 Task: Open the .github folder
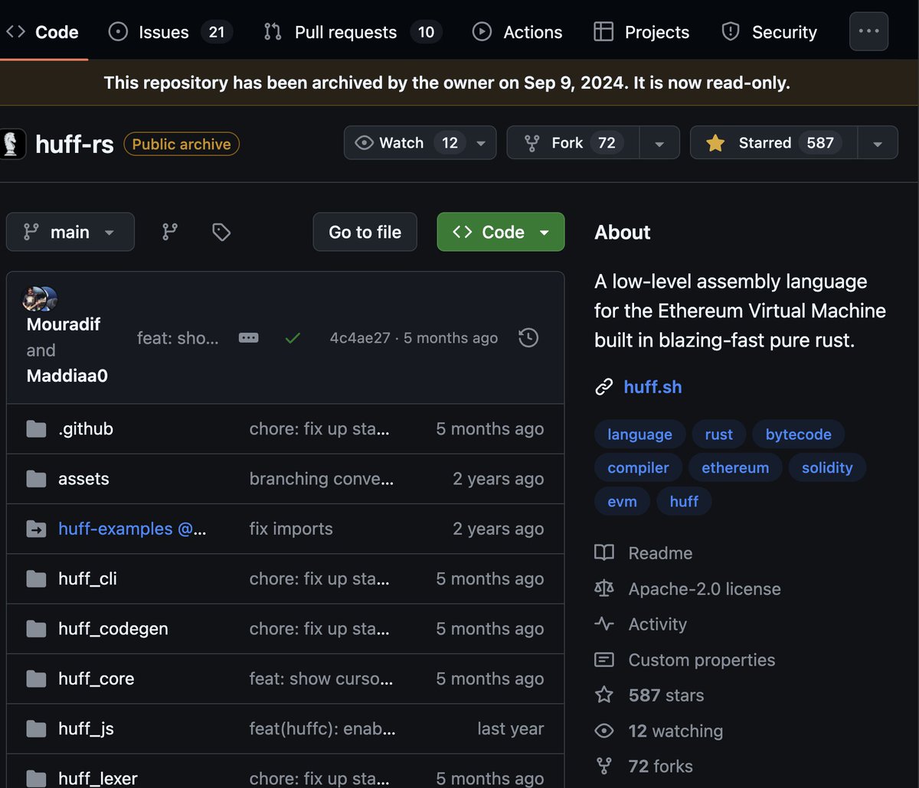86,429
